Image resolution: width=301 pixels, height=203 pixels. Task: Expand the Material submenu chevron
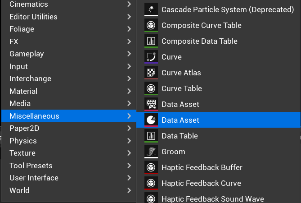[129, 91]
